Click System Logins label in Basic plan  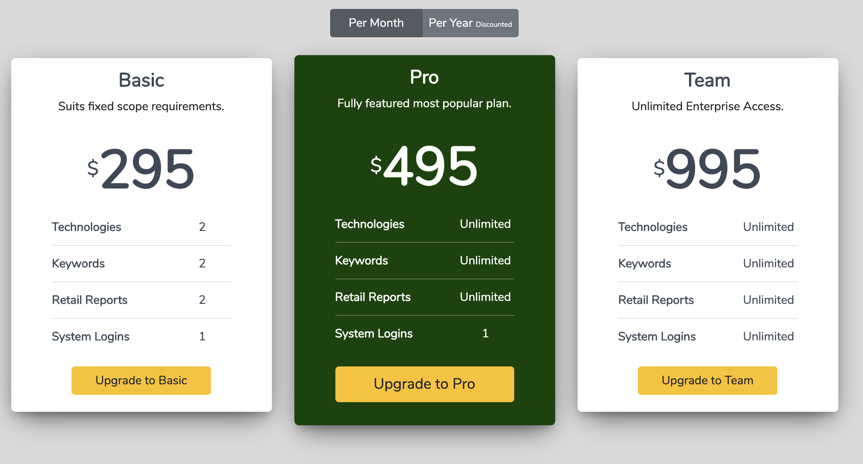tap(91, 336)
